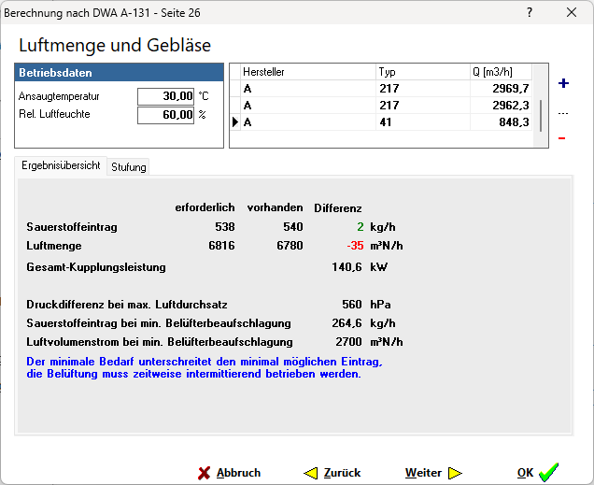Open the help question mark in the title bar
594x485 pixels.
pyautogui.click(x=530, y=12)
